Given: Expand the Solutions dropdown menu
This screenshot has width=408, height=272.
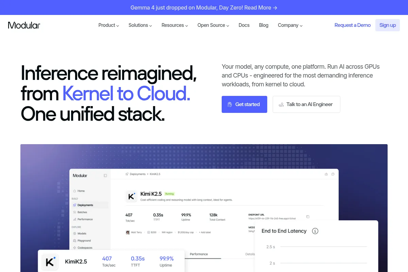Looking at the screenshot, I should click(140, 25).
